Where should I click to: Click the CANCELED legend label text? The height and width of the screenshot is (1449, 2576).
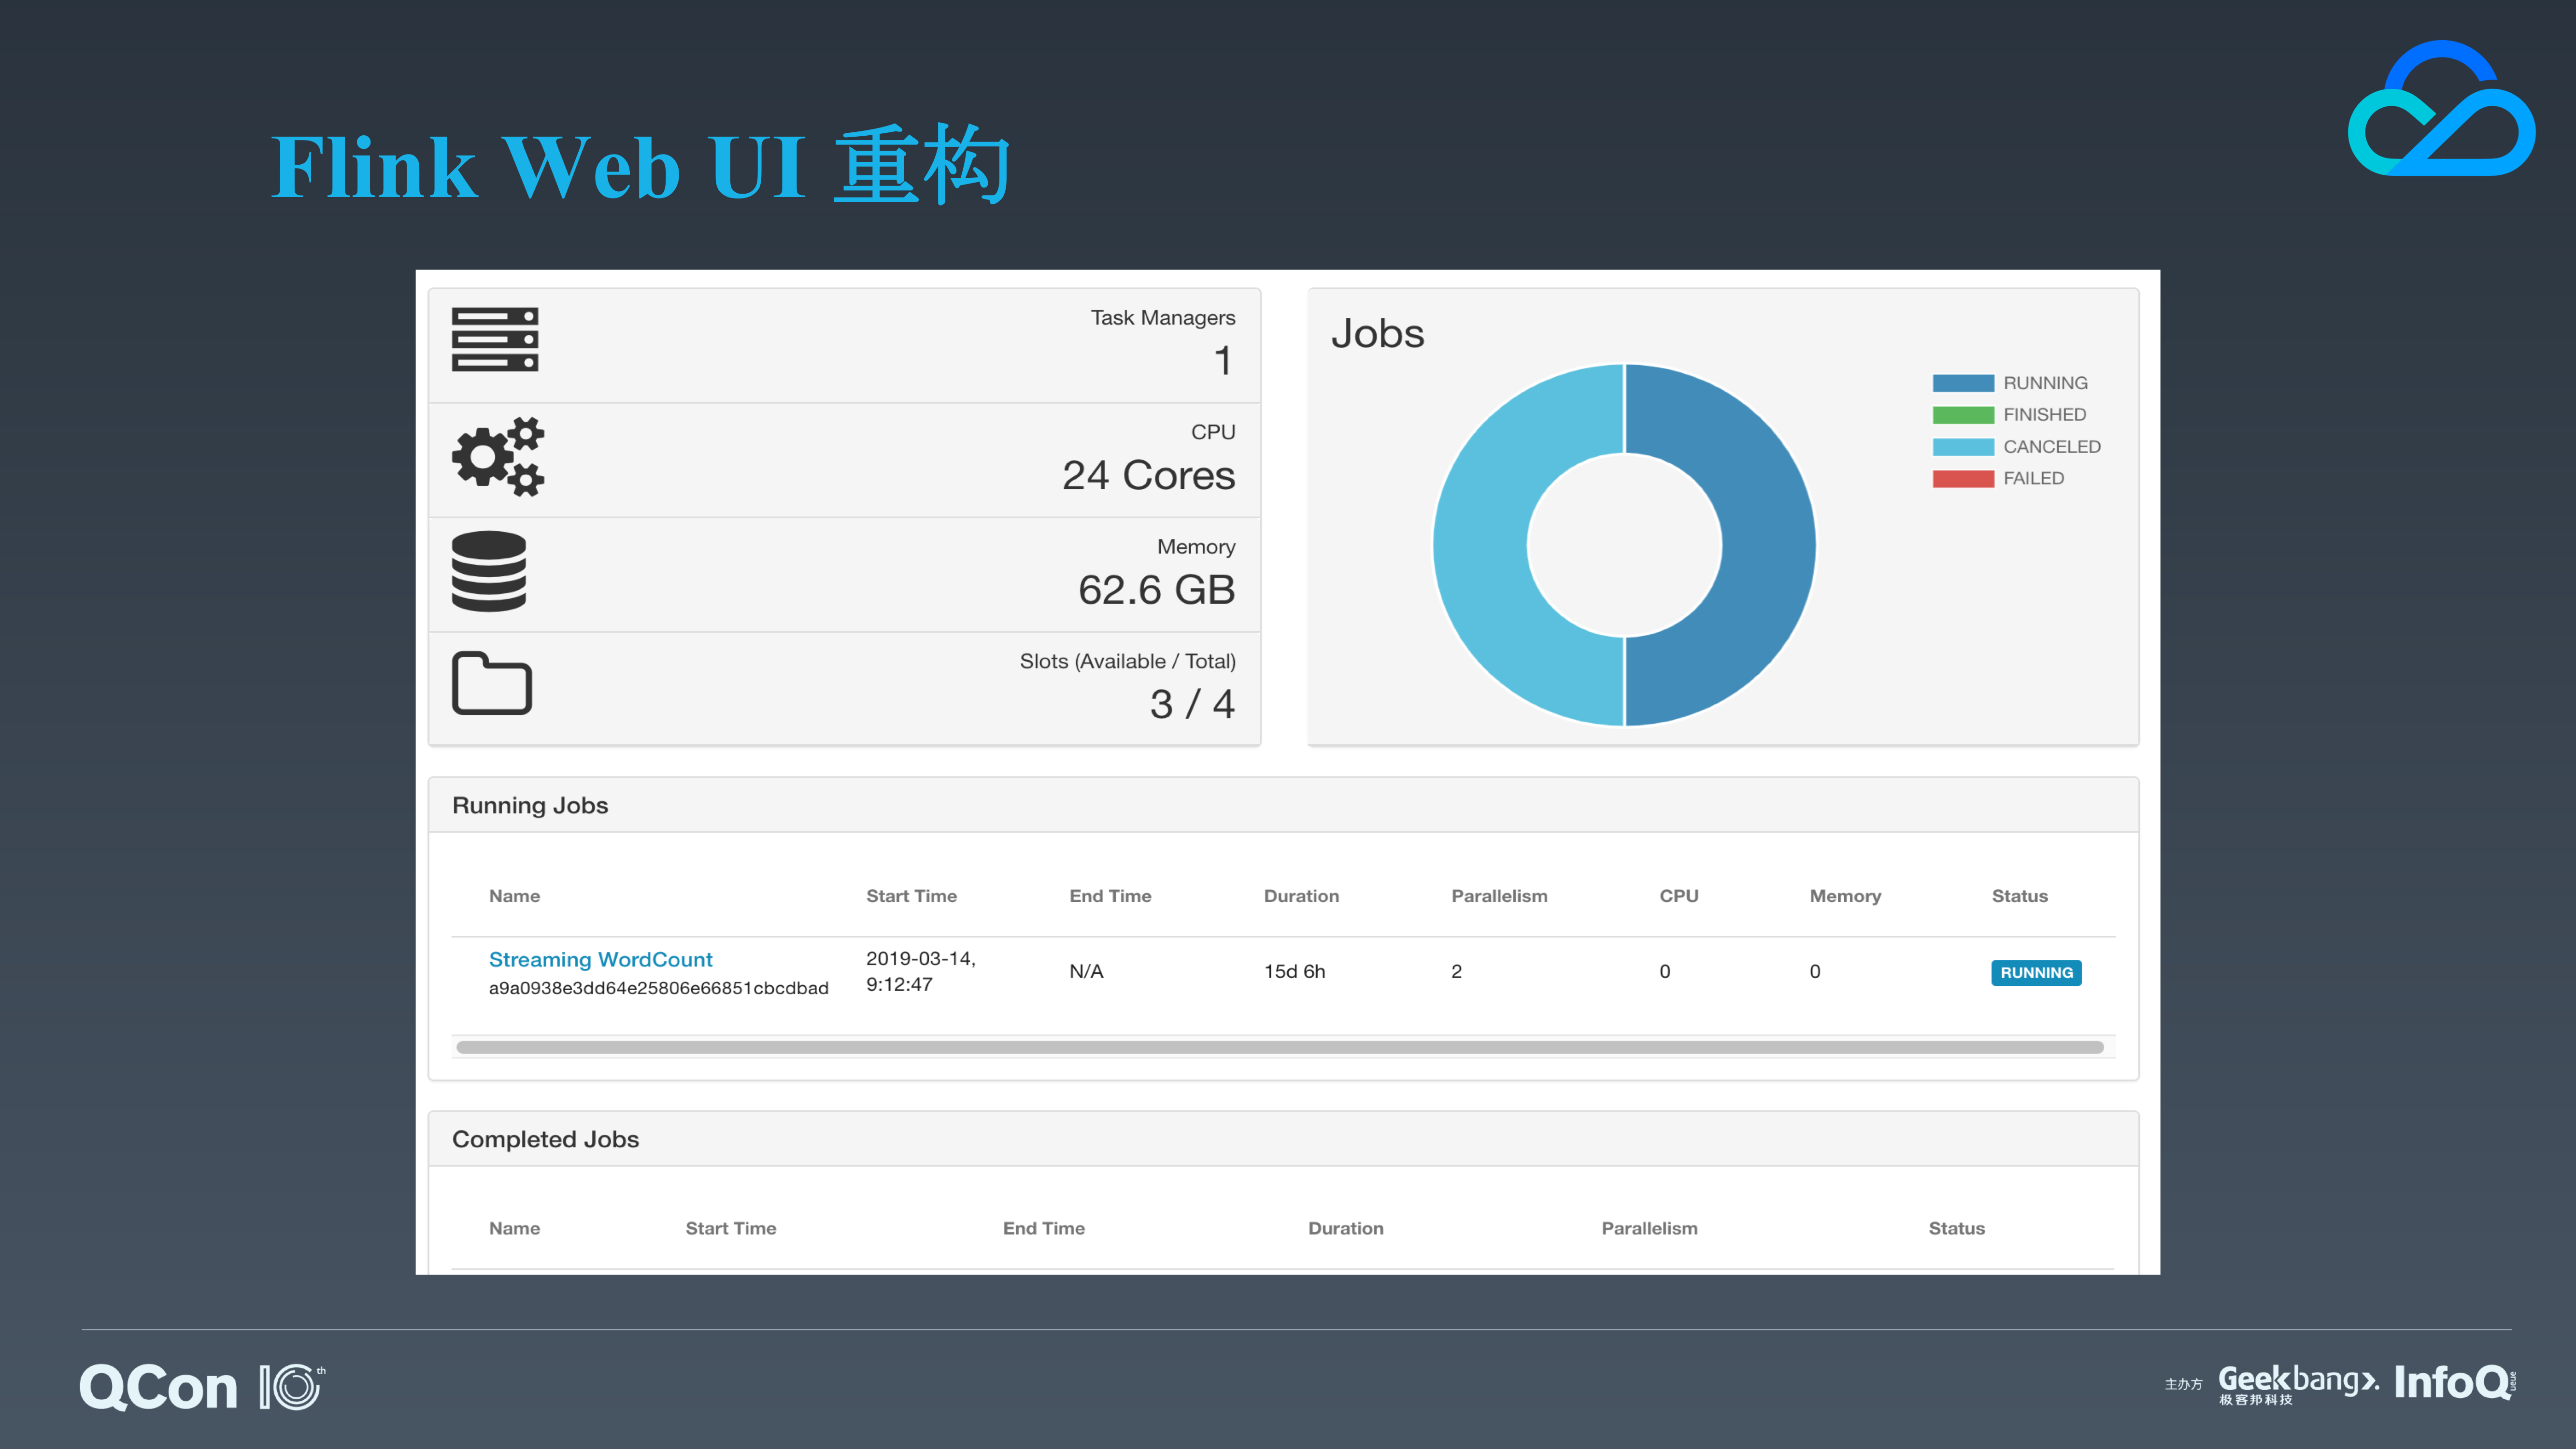click(x=2051, y=447)
